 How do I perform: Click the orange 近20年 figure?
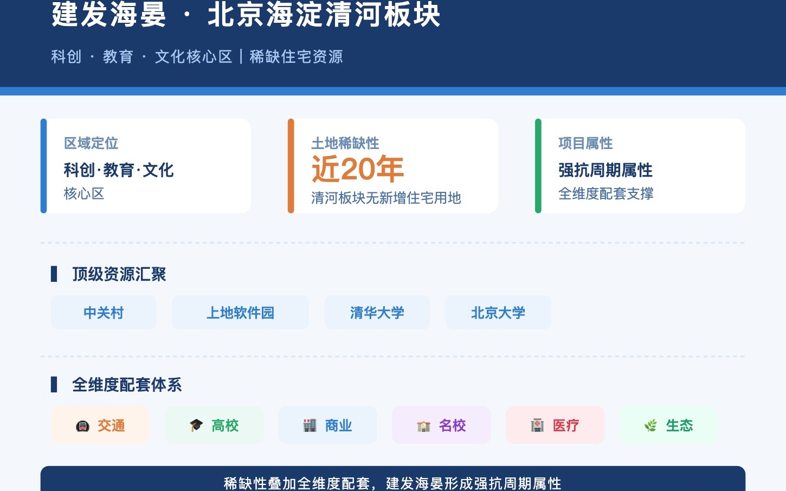click(358, 169)
